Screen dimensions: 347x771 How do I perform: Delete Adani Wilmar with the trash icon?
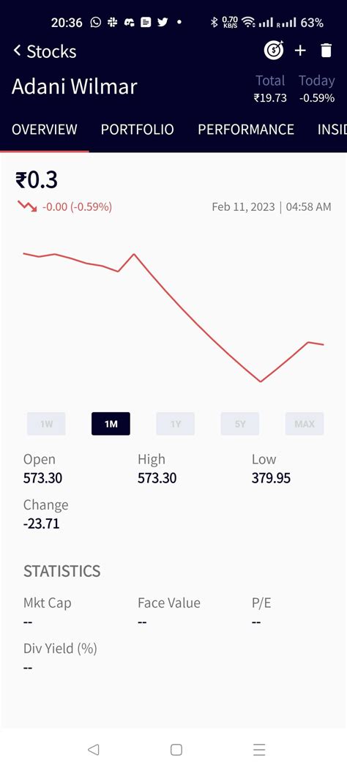pyautogui.click(x=327, y=51)
